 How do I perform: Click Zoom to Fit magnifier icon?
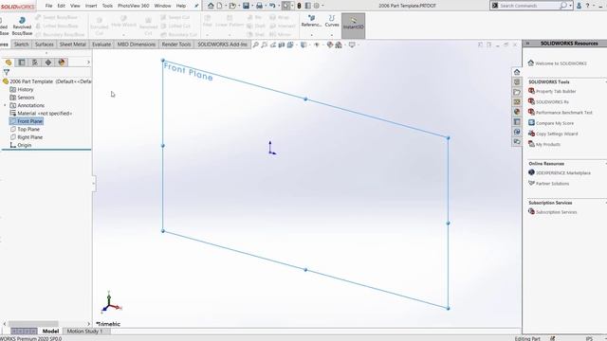[x=255, y=45]
